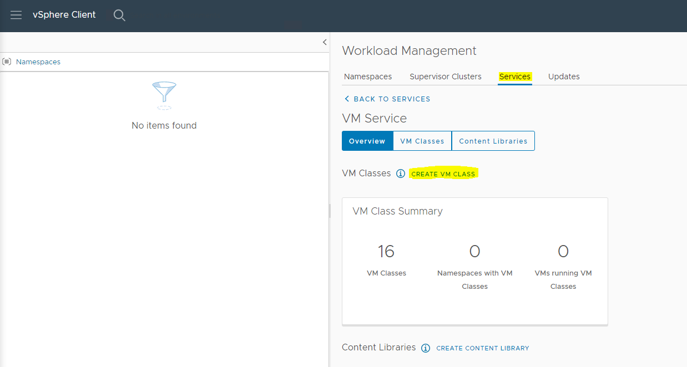Click the VM Service heading
The height and width of the screenshot is (367, 687).
click(x=375, y=118)
